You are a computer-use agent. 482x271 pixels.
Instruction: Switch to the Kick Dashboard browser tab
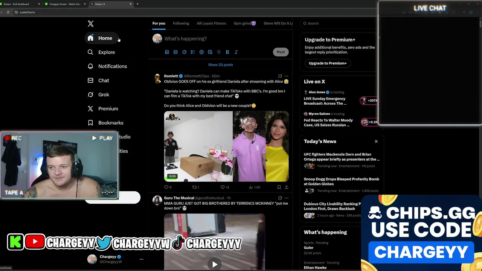click(19, 4)
